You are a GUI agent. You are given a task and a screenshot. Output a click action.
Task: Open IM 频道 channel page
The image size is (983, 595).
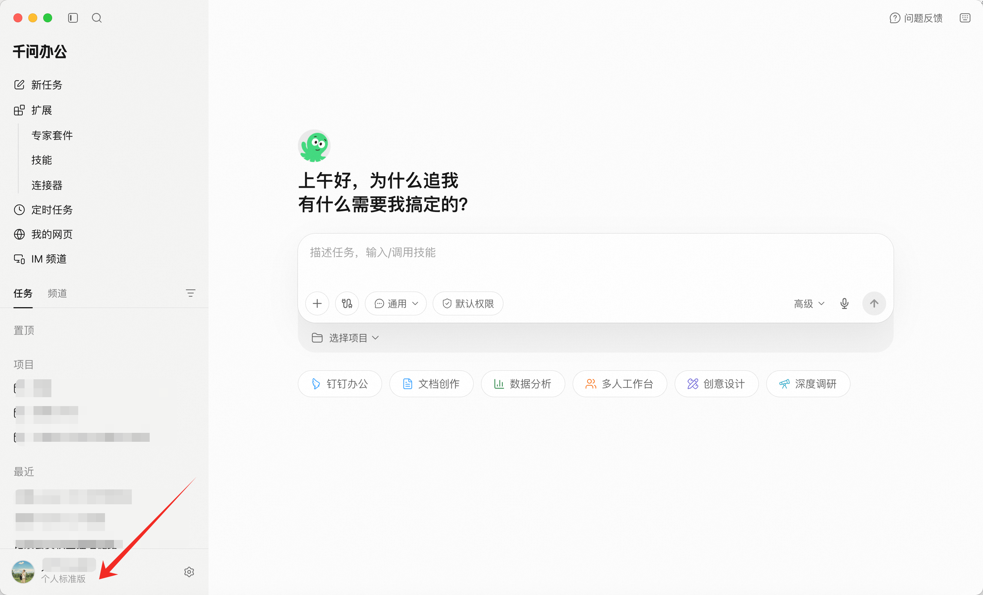[40, 259]
